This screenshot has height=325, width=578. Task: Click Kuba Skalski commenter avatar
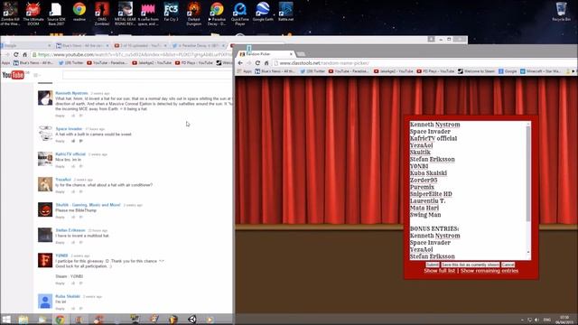45,301
